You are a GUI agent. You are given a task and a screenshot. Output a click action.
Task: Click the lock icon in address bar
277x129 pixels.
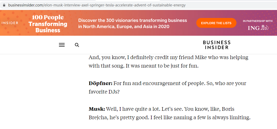tap(4, 5)
